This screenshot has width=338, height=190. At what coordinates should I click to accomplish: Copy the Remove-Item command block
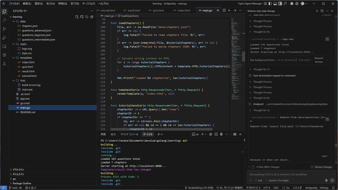(x=327, y=119)
